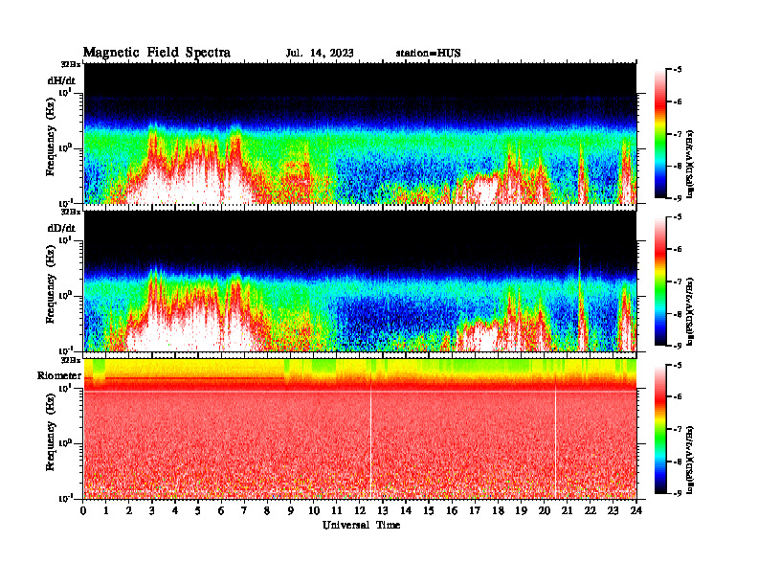Click the dD/dt panel color scale bar
758x586 pixels.
(x=660, y=282)
